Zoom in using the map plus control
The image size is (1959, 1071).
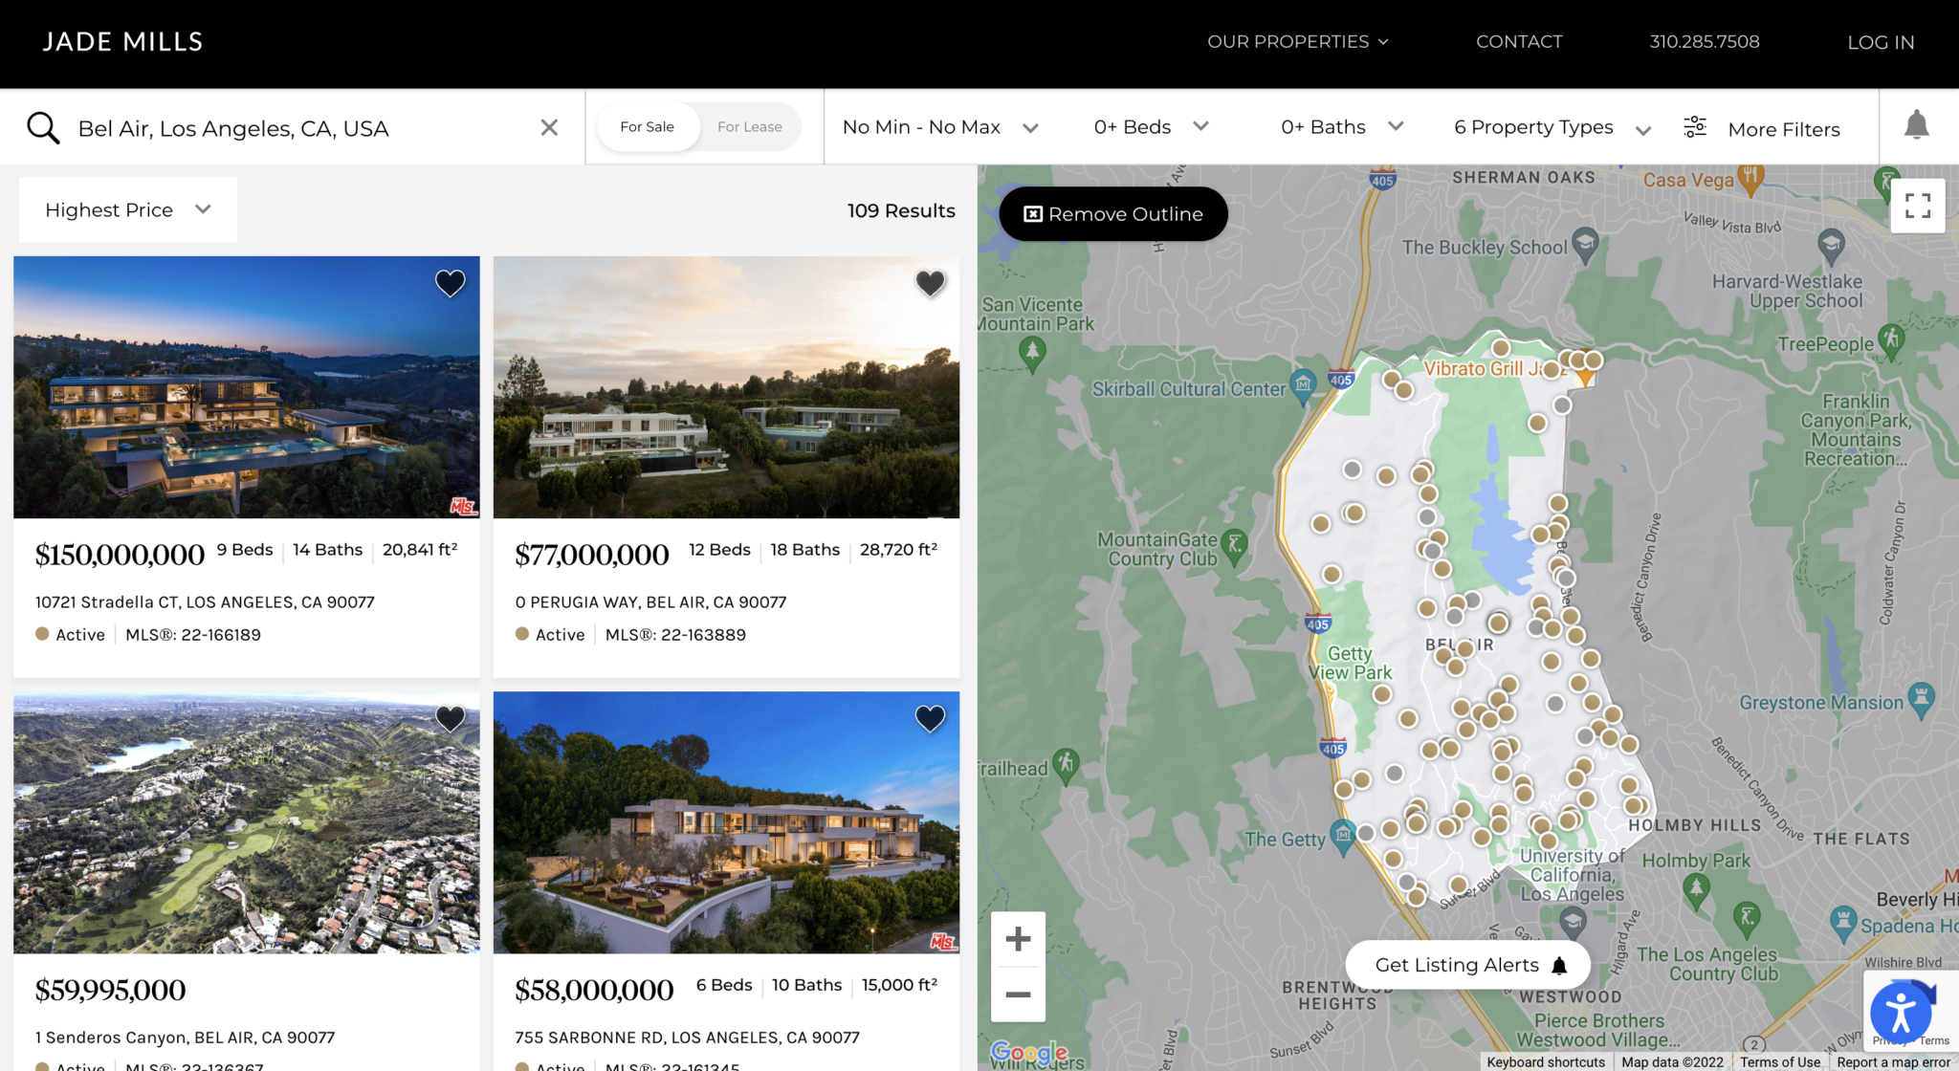click(x=1018, y=938)
